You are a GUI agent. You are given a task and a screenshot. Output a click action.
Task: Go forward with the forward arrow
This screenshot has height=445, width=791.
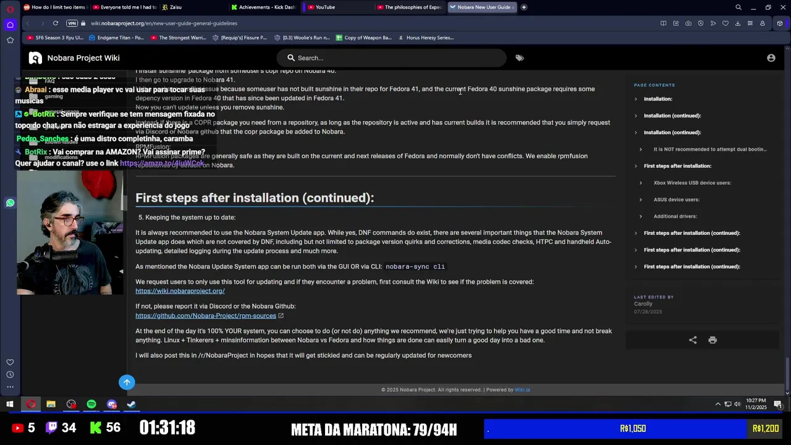click(41, 23)
